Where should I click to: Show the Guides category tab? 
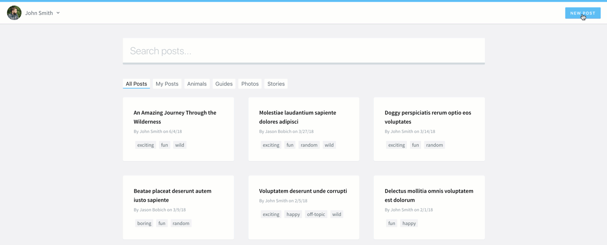224,84
